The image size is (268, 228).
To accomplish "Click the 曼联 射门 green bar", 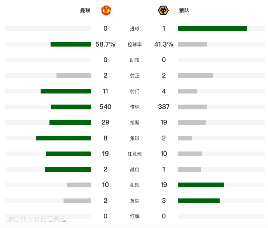I will pos(66,91).
